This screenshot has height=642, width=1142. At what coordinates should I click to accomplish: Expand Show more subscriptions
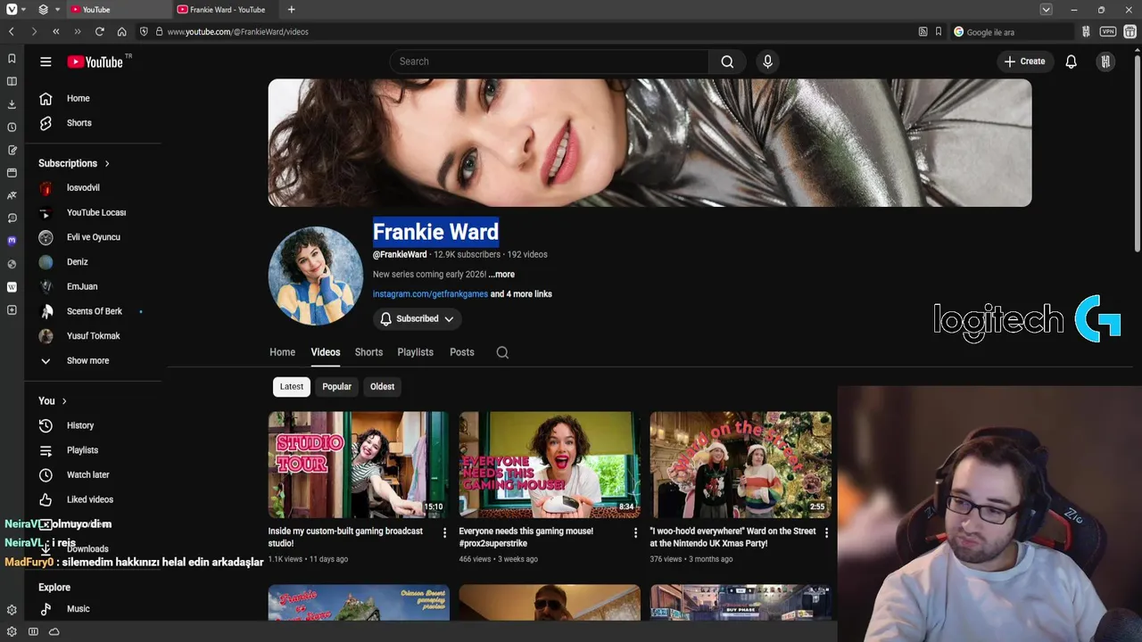(87, 360)
